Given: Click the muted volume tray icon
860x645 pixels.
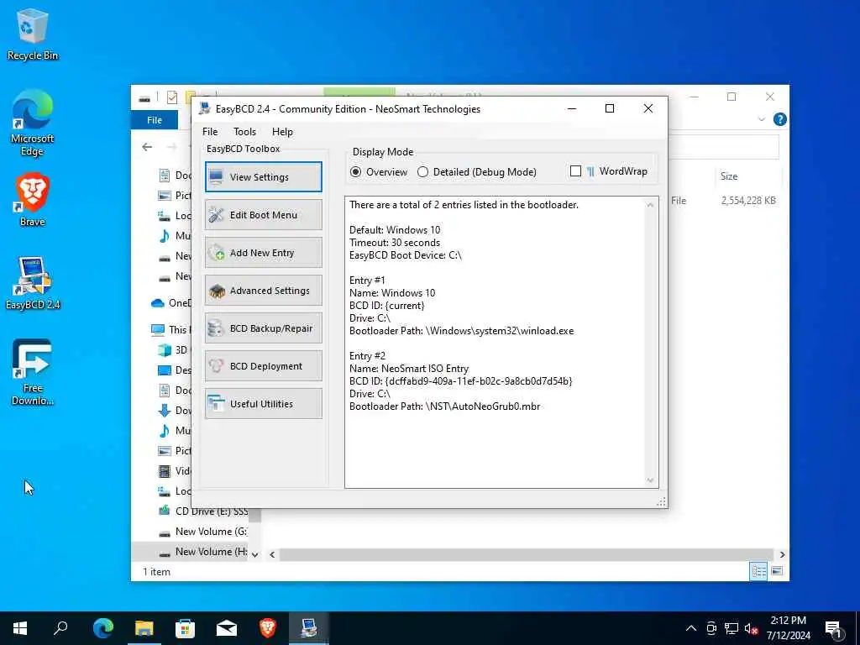Looking at the screenshot, I should pos(751,628).
